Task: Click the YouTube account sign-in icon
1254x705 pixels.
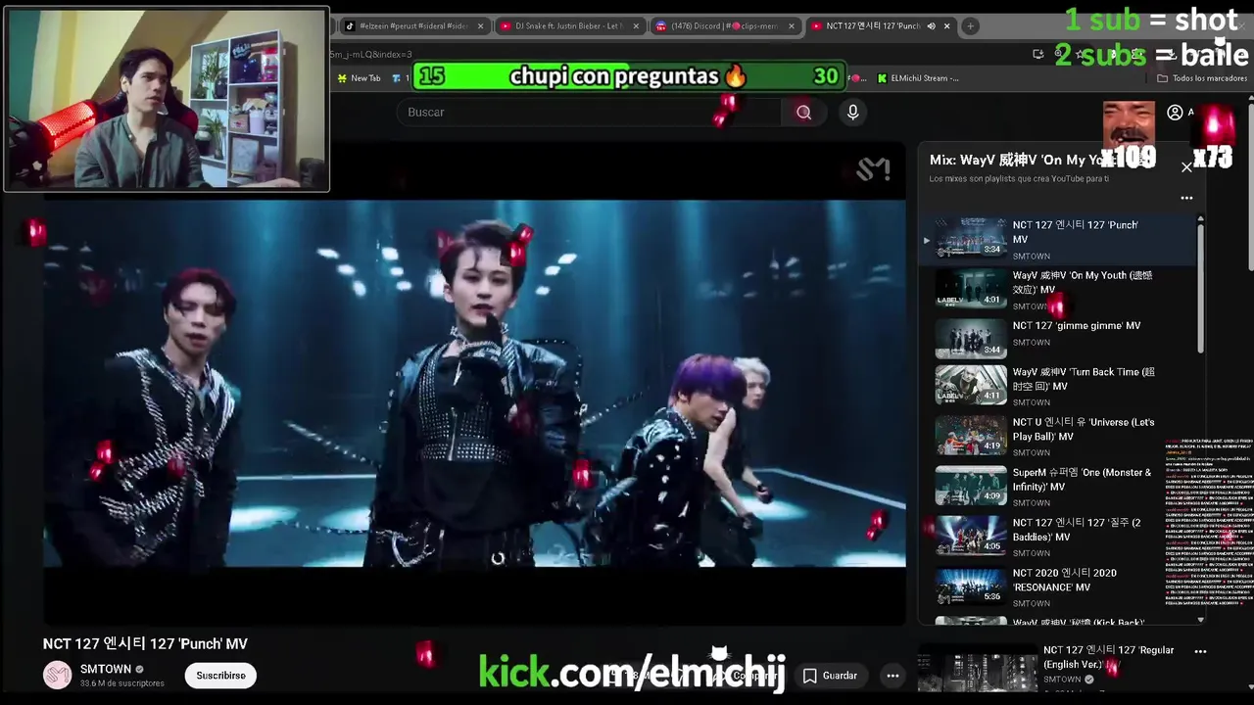Action: pyautogui.click(x=1175, y=113)
